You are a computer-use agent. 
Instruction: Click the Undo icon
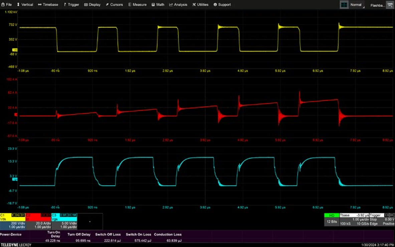(390, 5)
